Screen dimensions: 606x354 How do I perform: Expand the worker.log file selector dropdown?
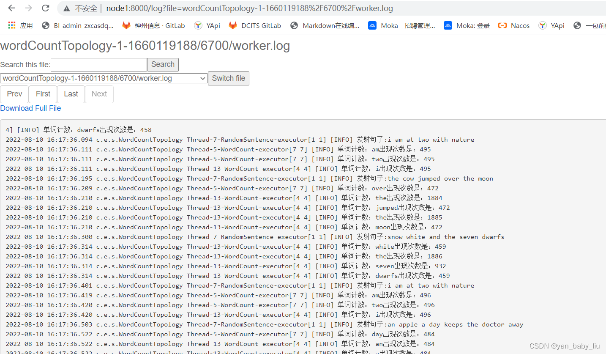click(104, 78)
